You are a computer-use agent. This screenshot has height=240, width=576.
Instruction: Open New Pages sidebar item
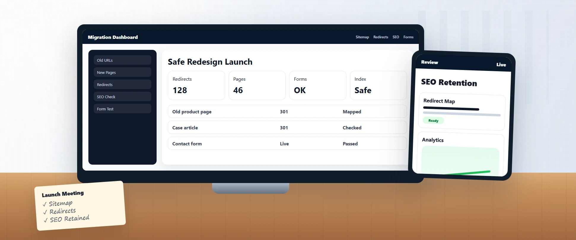(x=122, y=72)
